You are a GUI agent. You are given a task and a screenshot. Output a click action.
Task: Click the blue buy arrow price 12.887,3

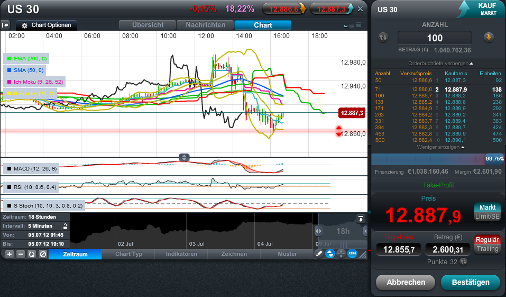pyautogui.click(x=332, y=9)
